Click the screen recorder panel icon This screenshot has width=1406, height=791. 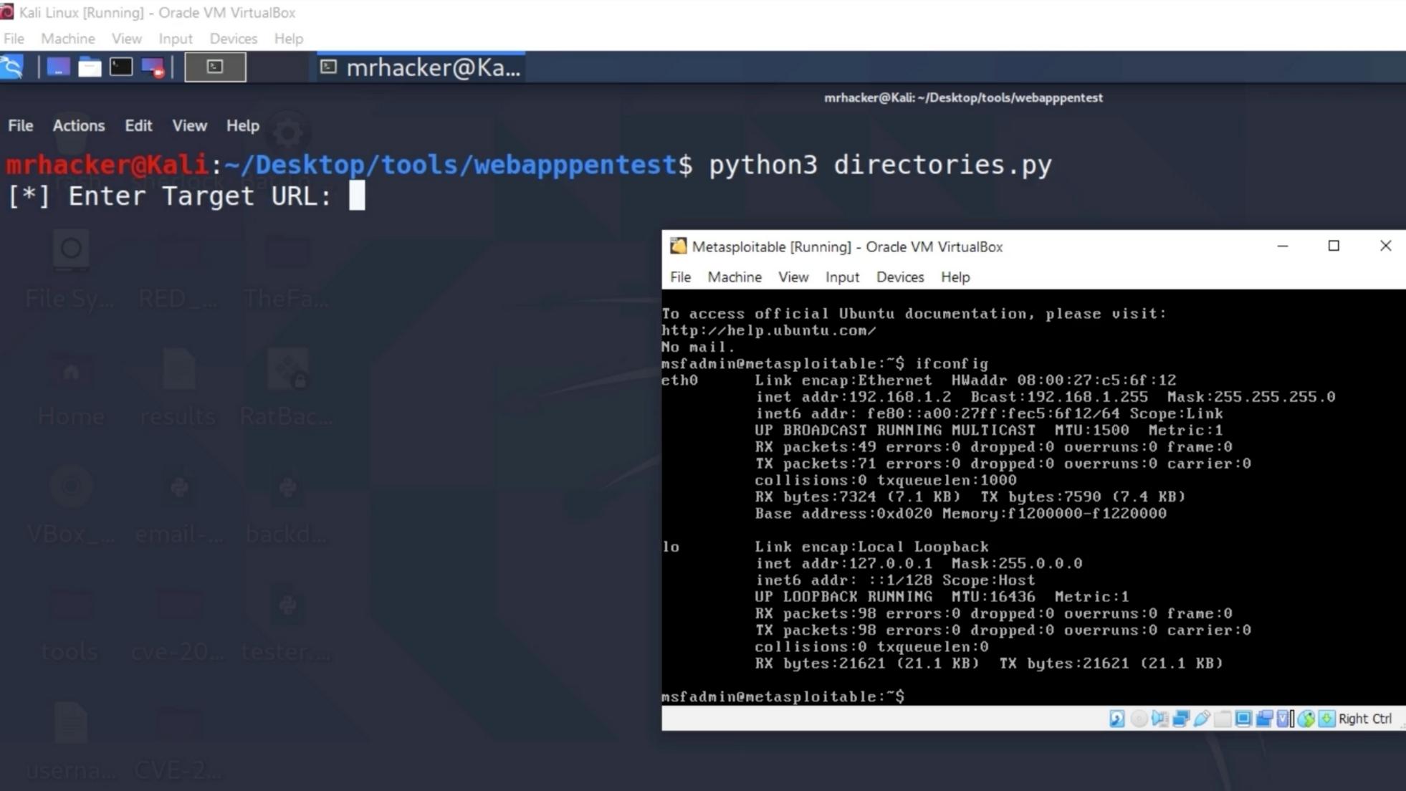(x=153, y=67)
